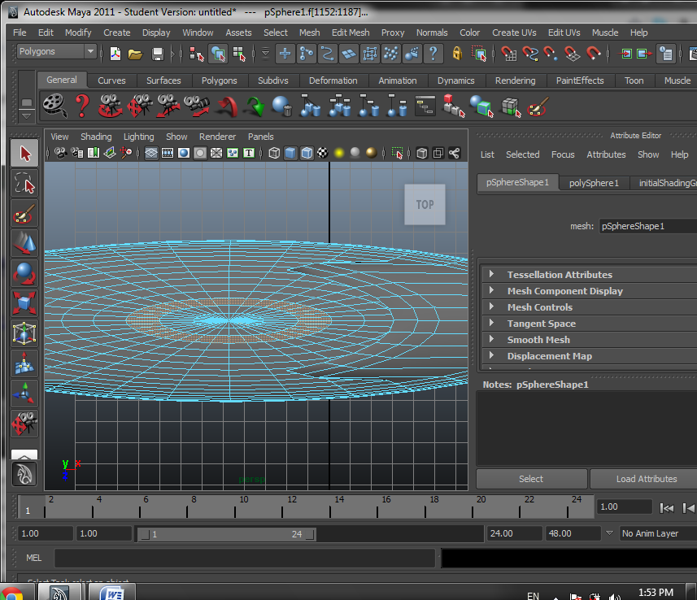Open the viewport Shading menu

pyautogui.click(x=96, y=137)
